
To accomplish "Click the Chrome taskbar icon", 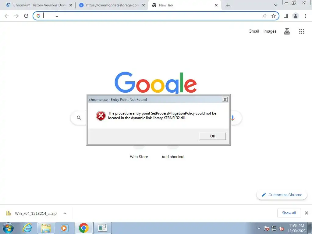I will [83, 228].
